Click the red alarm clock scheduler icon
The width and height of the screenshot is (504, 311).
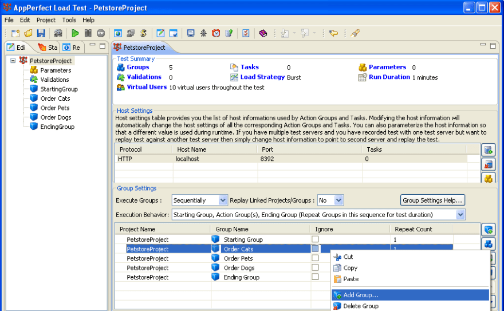pos(216,33)
